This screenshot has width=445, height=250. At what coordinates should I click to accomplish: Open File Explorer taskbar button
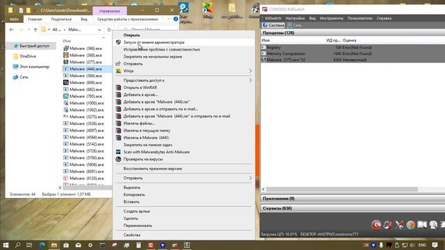point(54,245)
